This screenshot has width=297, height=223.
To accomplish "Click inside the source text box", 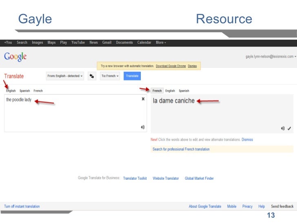I will tap(75, 113).
